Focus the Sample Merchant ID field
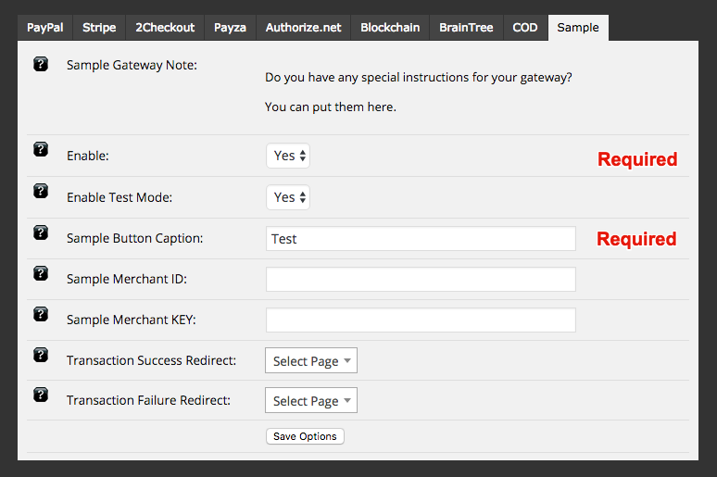 [x=421, y=280]
